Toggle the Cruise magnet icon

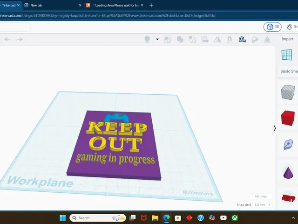(230, 39)
